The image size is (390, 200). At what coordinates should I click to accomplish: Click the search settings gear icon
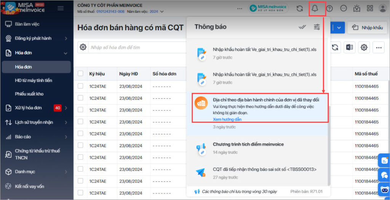click(83, 47)
